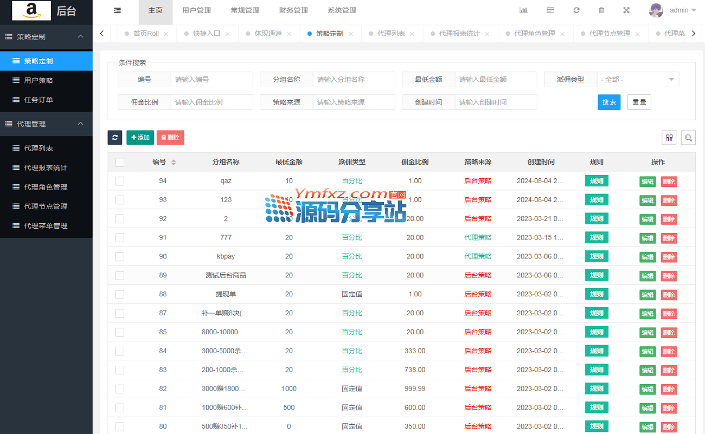Click the trash clear-cache icon in header
Viewport: 705px width, 434px height.
tap(601, 10)
